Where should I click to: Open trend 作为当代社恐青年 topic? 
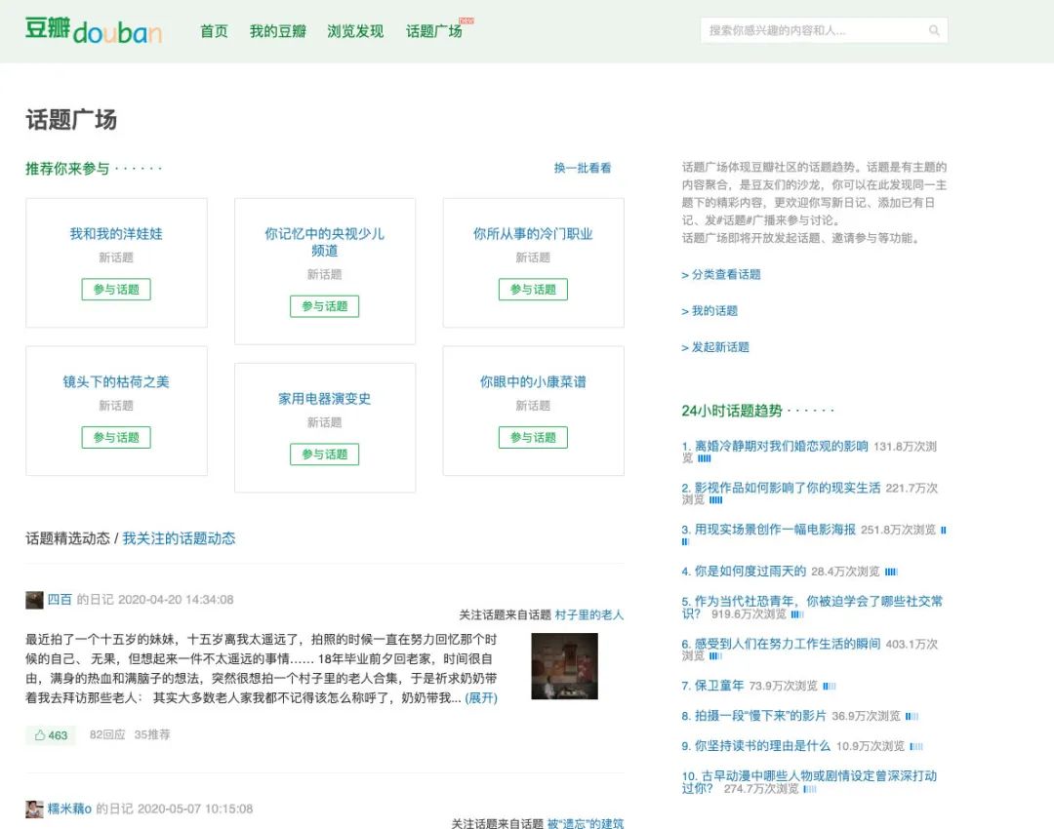point(812,607)
